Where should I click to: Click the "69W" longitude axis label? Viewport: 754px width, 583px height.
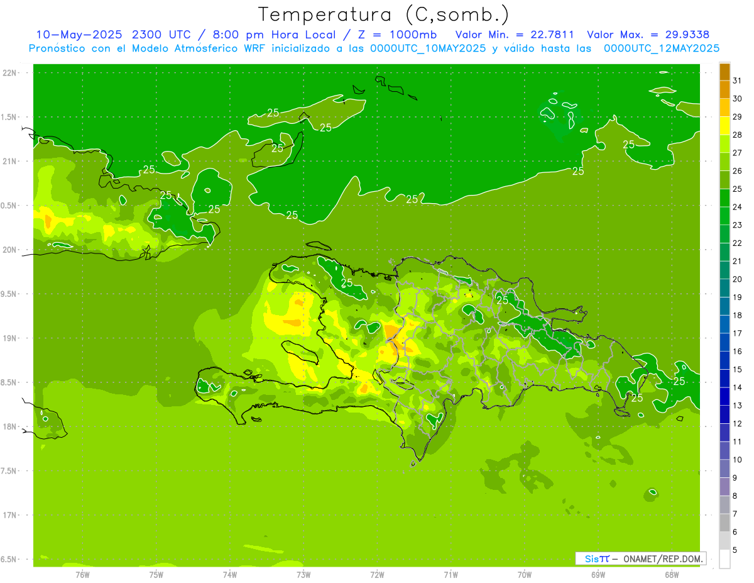(x=598, y=574)
